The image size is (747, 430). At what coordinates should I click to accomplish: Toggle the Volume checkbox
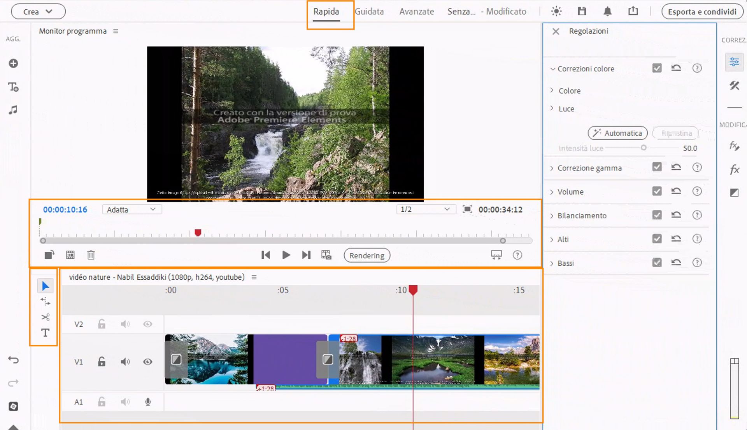tap(657, 191)
